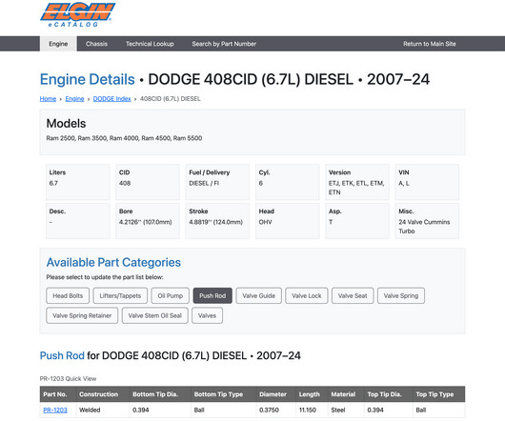Click the Bore 4.2126" value
Viewport: 505px width, 421px height.
145,222
